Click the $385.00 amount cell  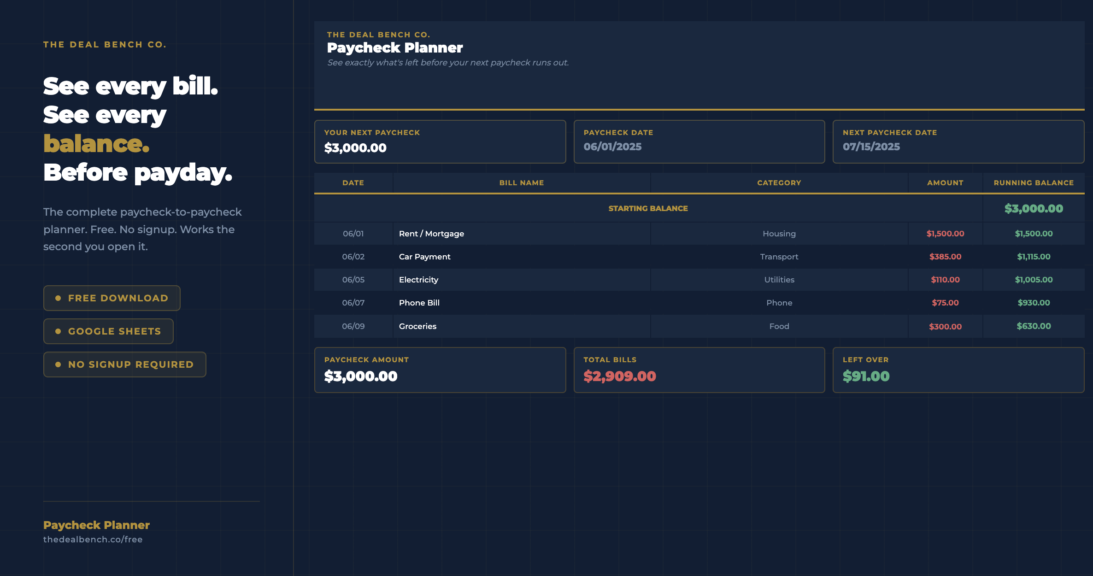(945, 257)
